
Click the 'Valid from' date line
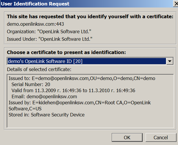[x=73, y=90]
